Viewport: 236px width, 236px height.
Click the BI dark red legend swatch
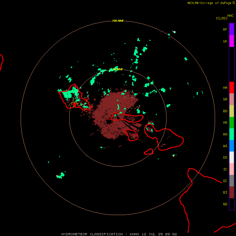232,192
